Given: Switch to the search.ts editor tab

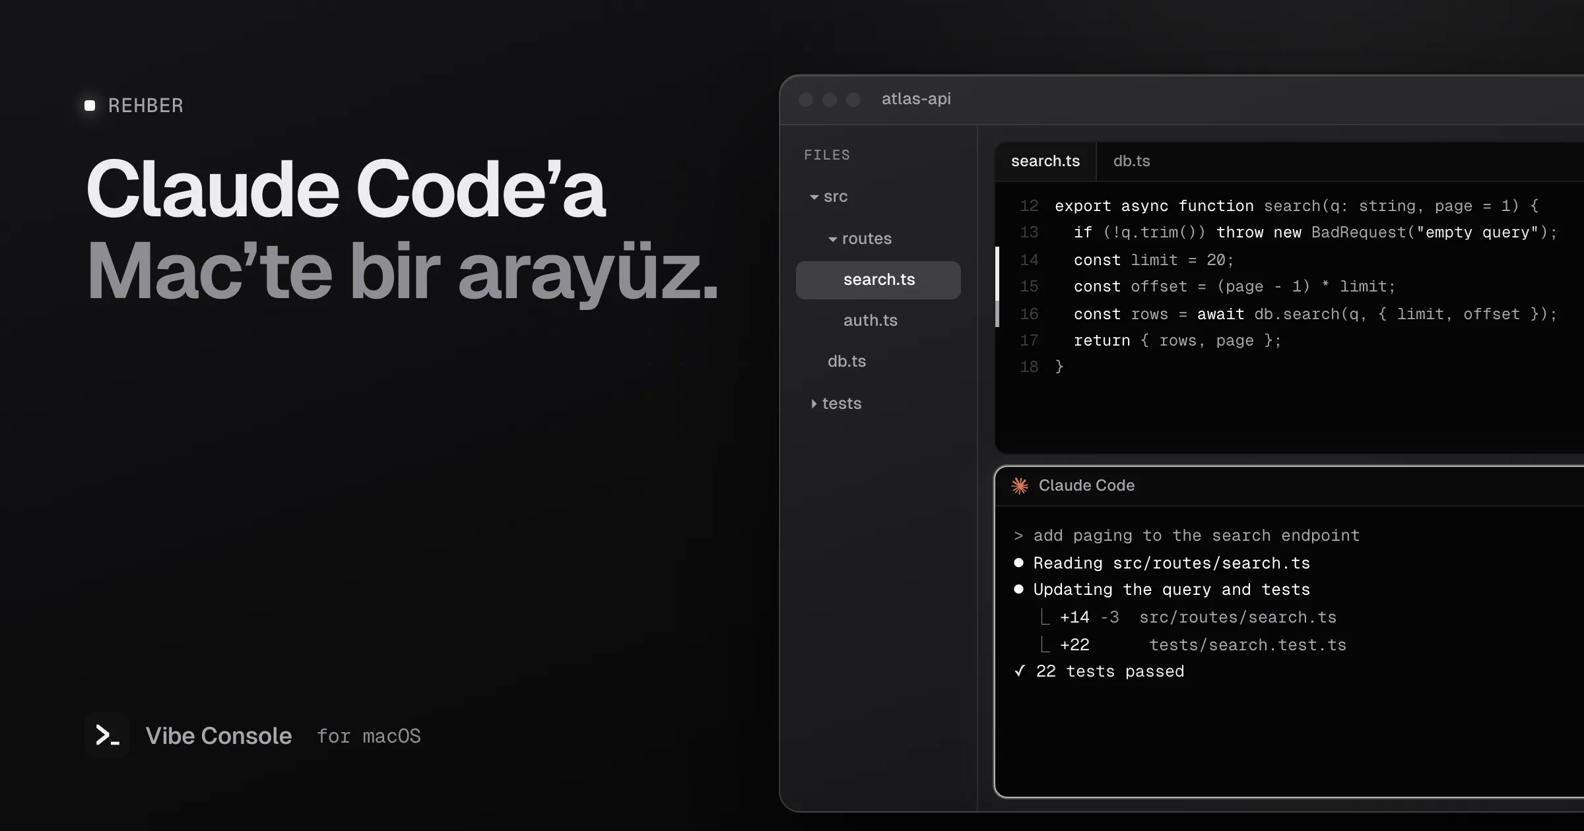Looking at the screenshot, I should 1045,162.
